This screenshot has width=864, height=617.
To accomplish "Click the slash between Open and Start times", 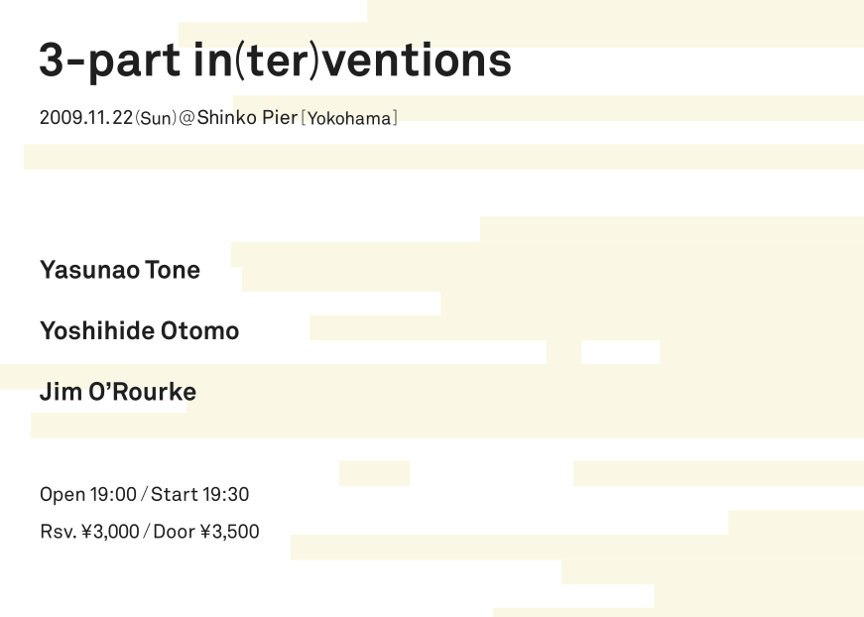I will (144, 495).
